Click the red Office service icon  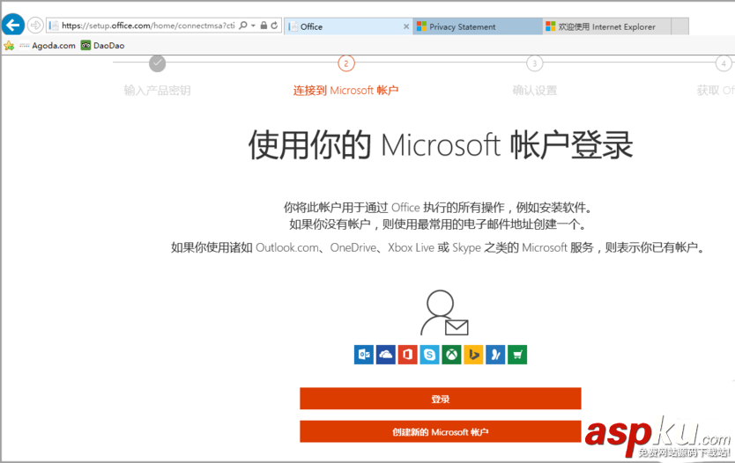408,355
